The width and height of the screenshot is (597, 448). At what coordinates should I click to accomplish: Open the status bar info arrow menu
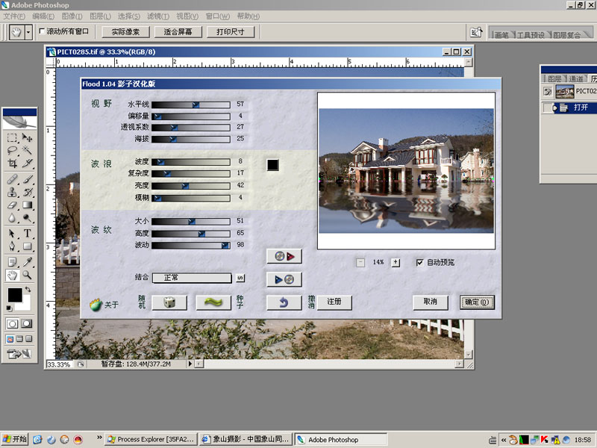coord(190,364)
